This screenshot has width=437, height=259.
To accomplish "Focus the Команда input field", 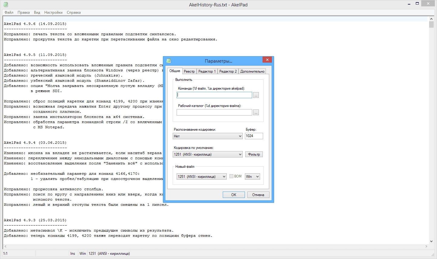I will [214, 95].
